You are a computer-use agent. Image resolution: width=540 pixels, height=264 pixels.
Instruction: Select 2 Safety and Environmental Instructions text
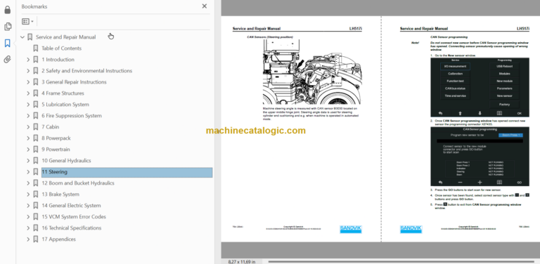point(86,71)
